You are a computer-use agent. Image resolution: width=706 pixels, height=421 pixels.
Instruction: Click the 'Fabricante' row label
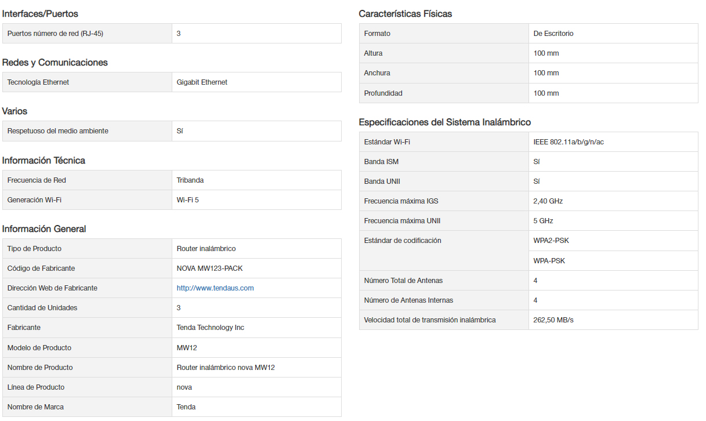point(24,328)
